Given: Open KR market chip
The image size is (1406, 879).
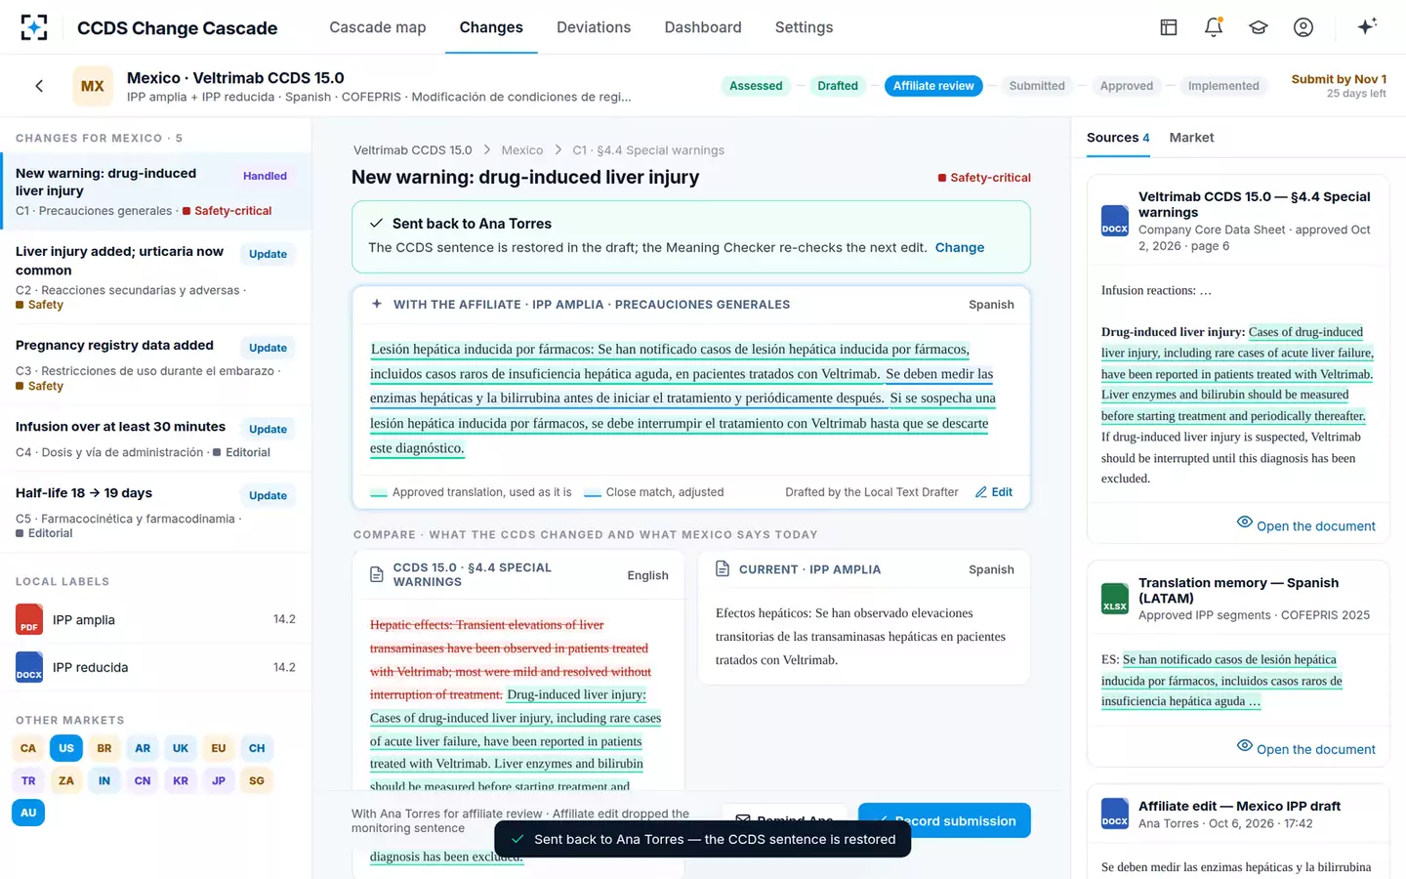Looking at the screenshot, I should (x=181, y=780).
